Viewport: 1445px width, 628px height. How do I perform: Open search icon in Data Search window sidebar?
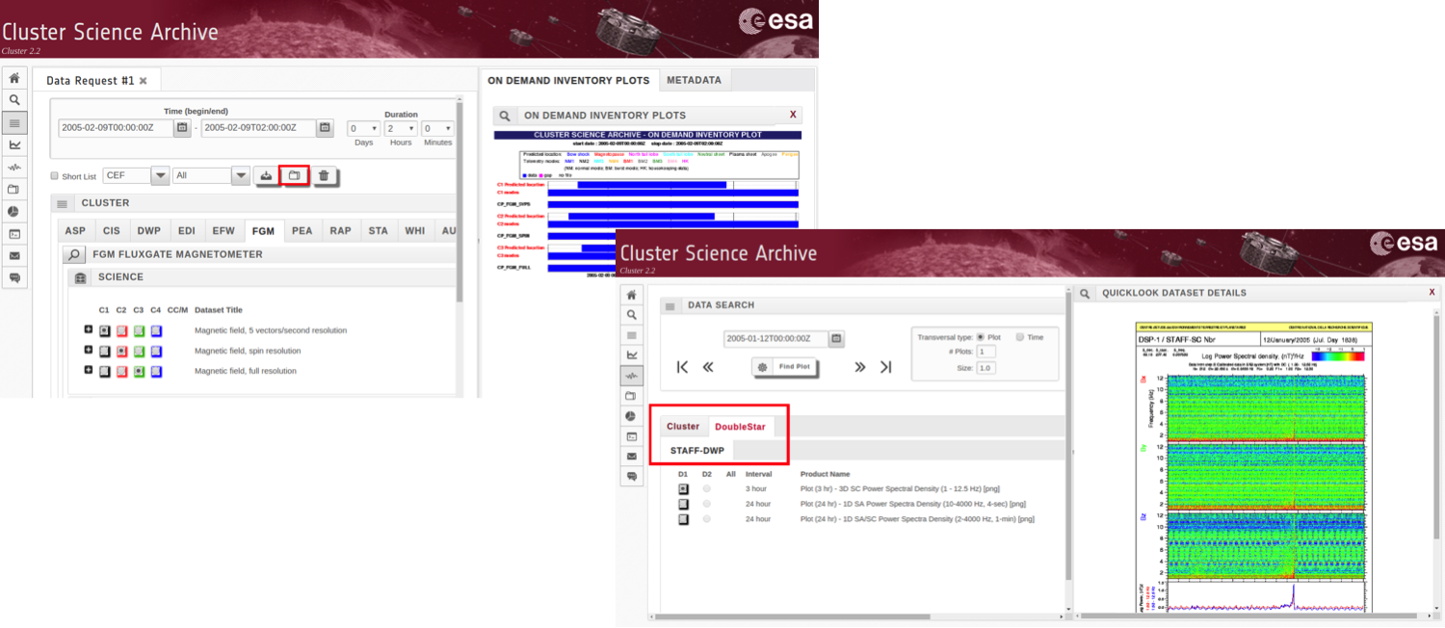[x=632, y=315]
